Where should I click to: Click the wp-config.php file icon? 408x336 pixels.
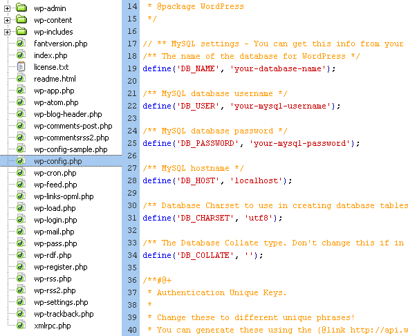(x=21, y=160)
